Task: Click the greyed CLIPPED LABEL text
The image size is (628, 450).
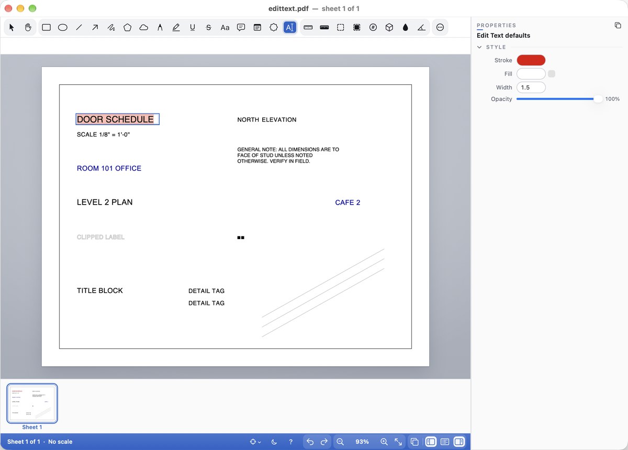Action: pyautogui.click(x=100, y=237)
